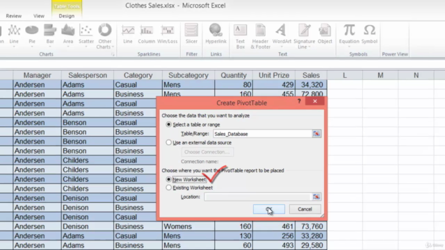Collapse dialog via Table/Range selector icon

point(316,134)
